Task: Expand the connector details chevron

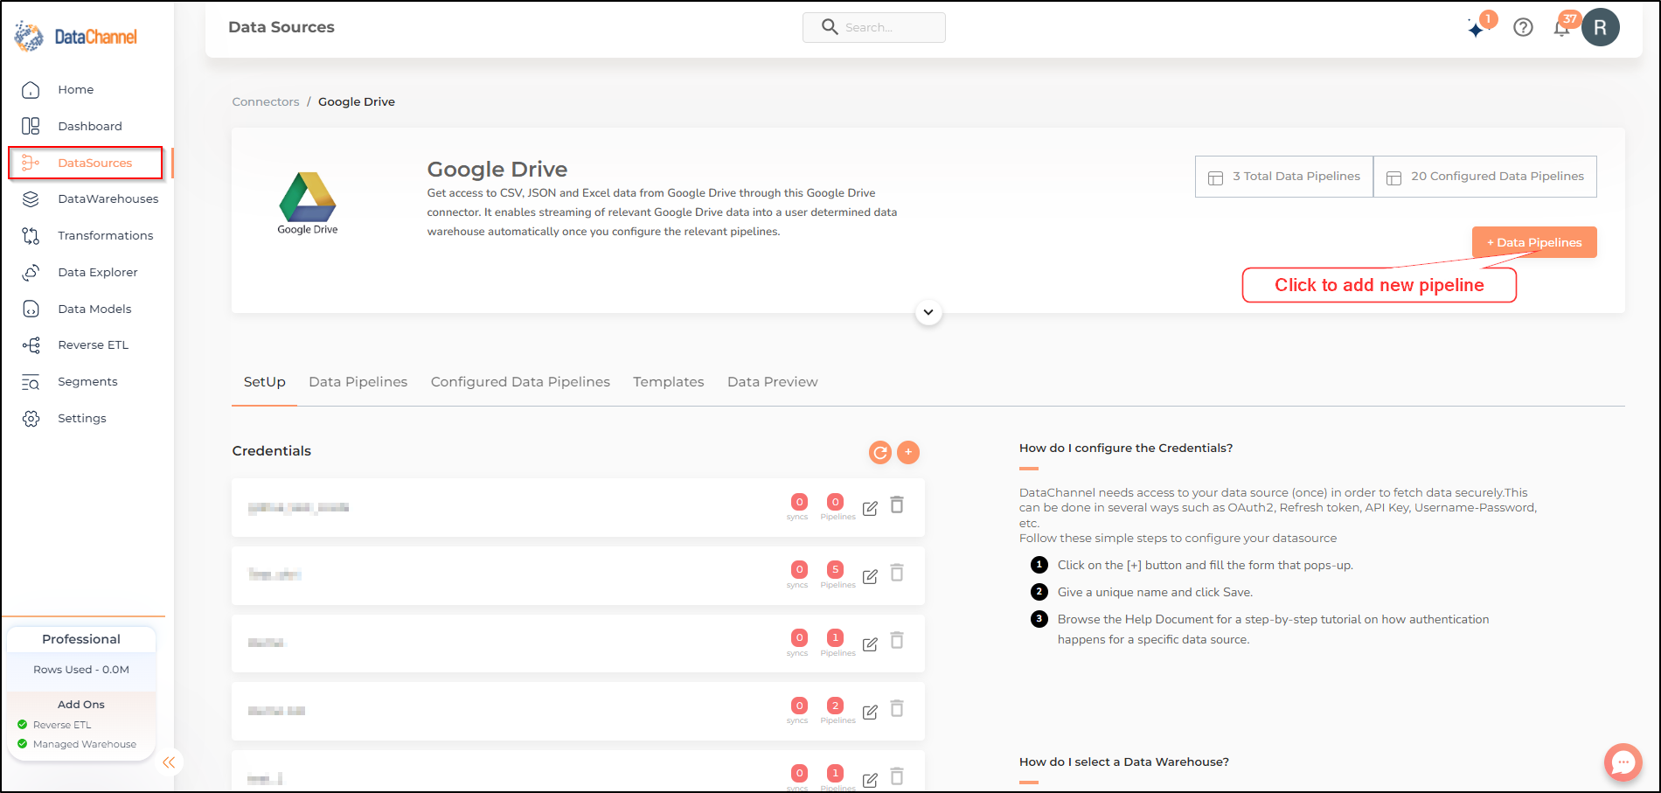Action: click(x=928, y=312)
